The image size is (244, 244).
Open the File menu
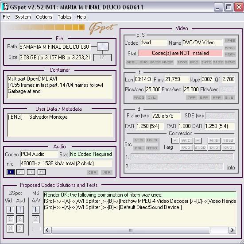tap(6, 17)
